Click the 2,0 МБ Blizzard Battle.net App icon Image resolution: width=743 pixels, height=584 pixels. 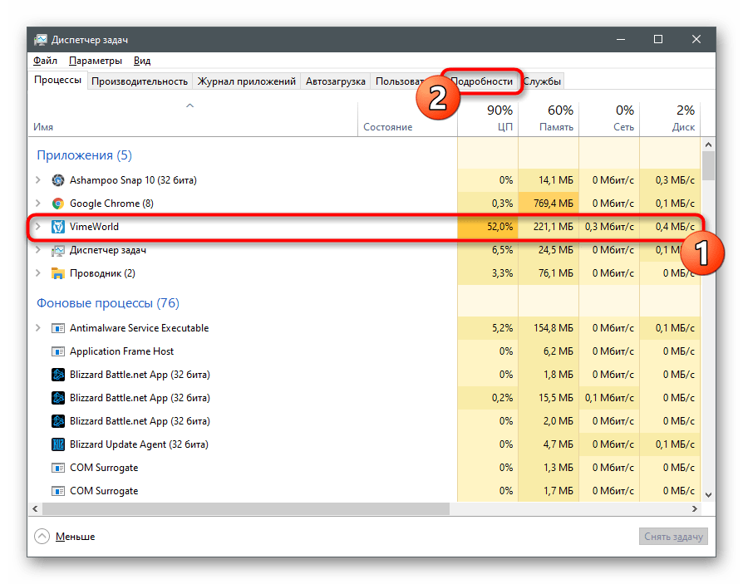58,421
